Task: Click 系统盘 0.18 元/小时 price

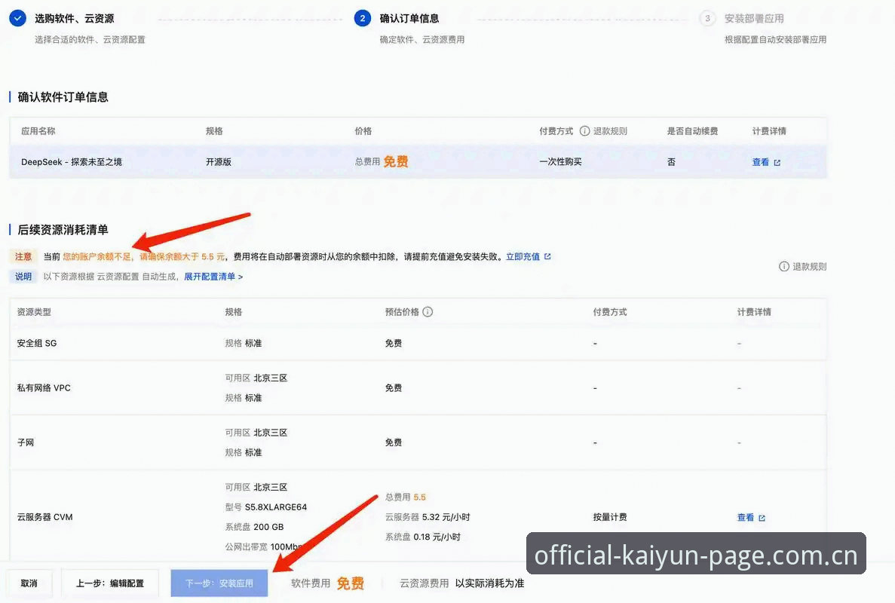Action: click(x=422, y=537)
